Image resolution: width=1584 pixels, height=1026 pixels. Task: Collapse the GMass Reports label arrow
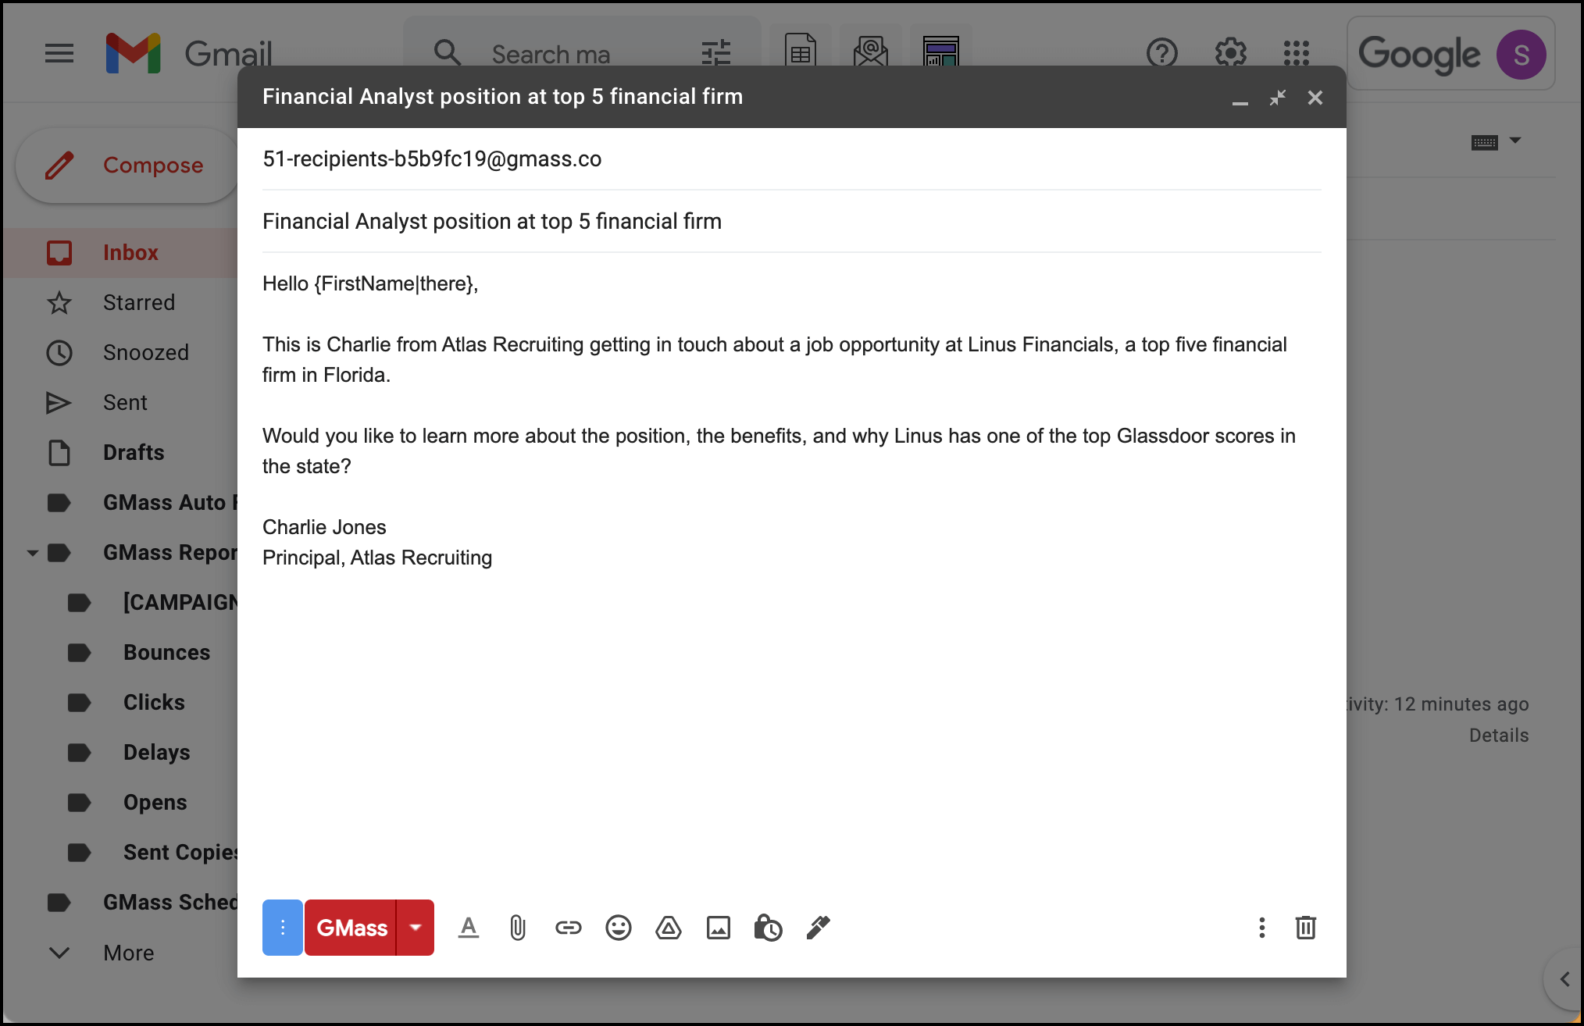33,553
